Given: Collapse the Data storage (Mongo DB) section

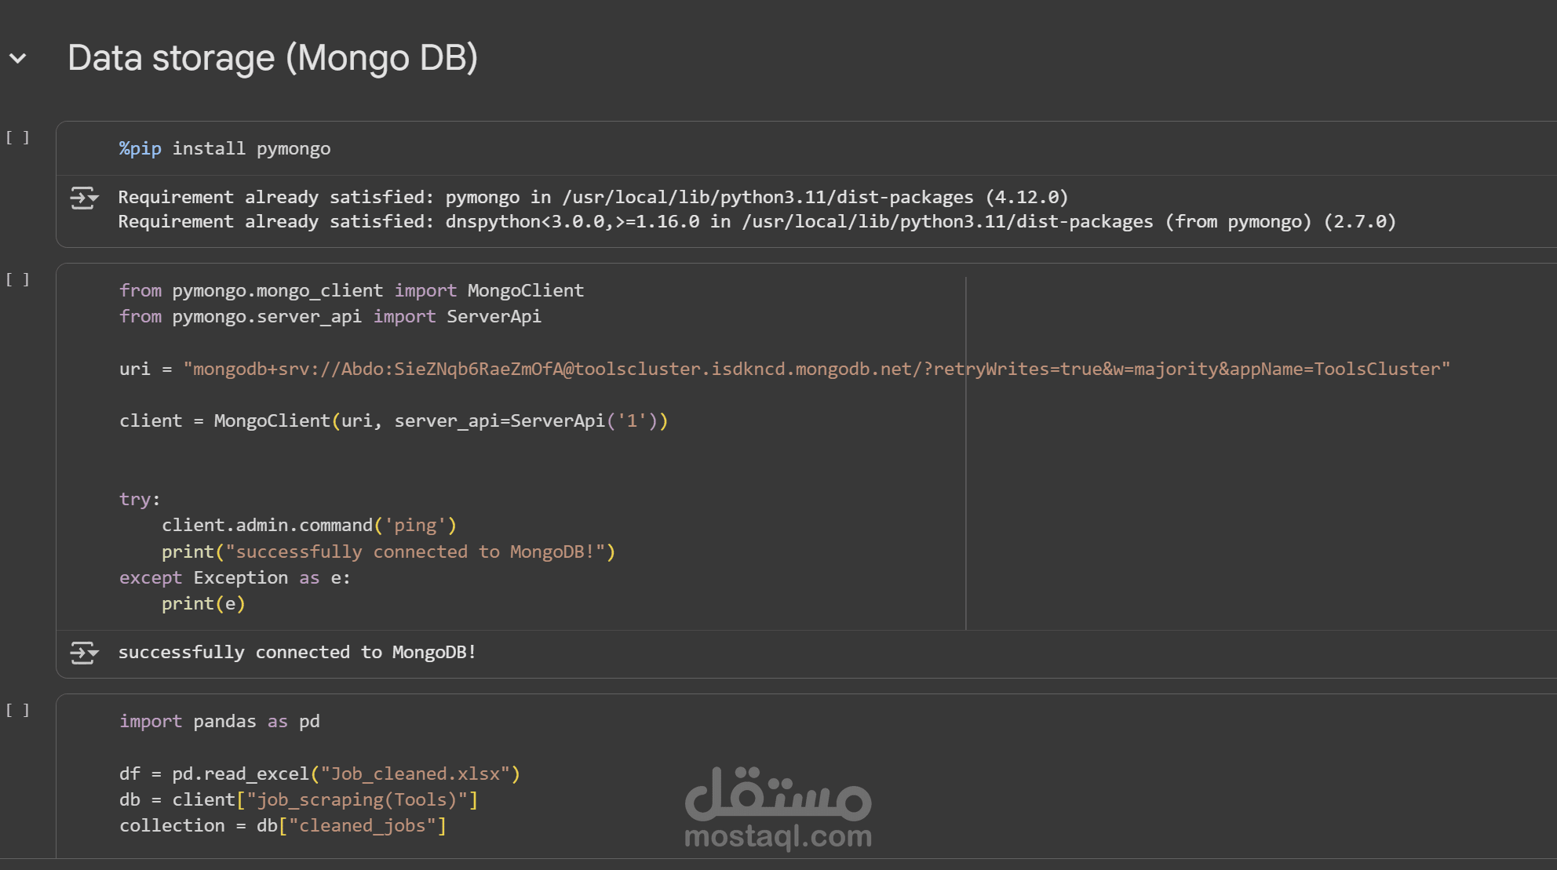Looking at the screenshot, I should (18, 59).
